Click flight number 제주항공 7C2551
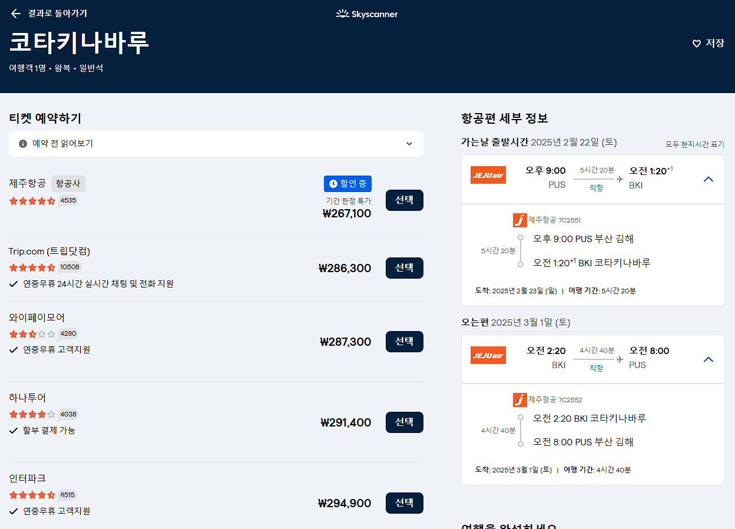The image size is (735, 529). pyautogui.click(x=554, y=220)
